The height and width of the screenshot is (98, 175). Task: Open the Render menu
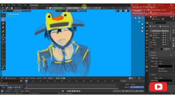(x=13, y=5)
